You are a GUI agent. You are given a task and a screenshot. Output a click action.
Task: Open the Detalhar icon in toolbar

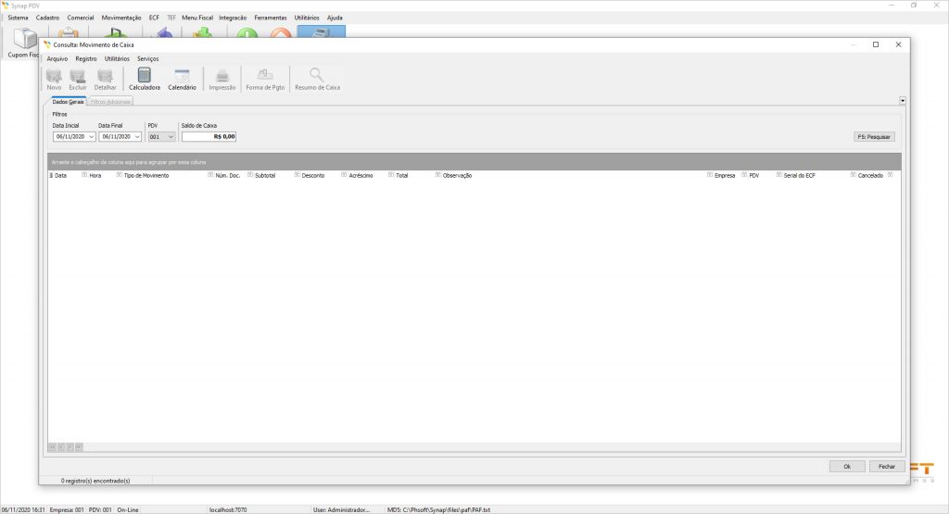tap(105, 78)
